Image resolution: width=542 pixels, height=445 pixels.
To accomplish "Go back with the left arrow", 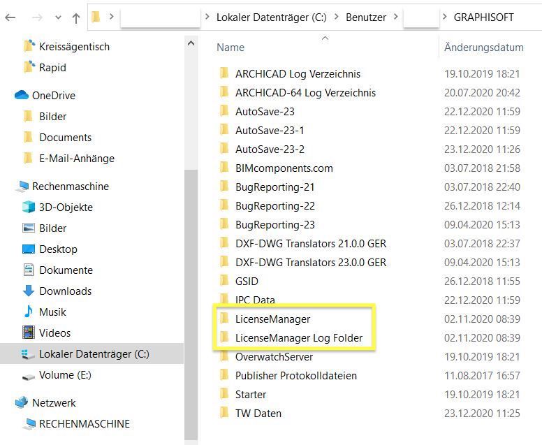I will pyautogui.click(x=10, y=17).
